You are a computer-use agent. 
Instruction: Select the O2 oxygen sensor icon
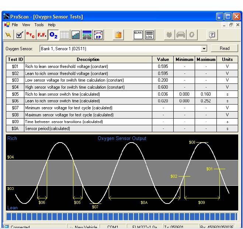tap(53, 35)
